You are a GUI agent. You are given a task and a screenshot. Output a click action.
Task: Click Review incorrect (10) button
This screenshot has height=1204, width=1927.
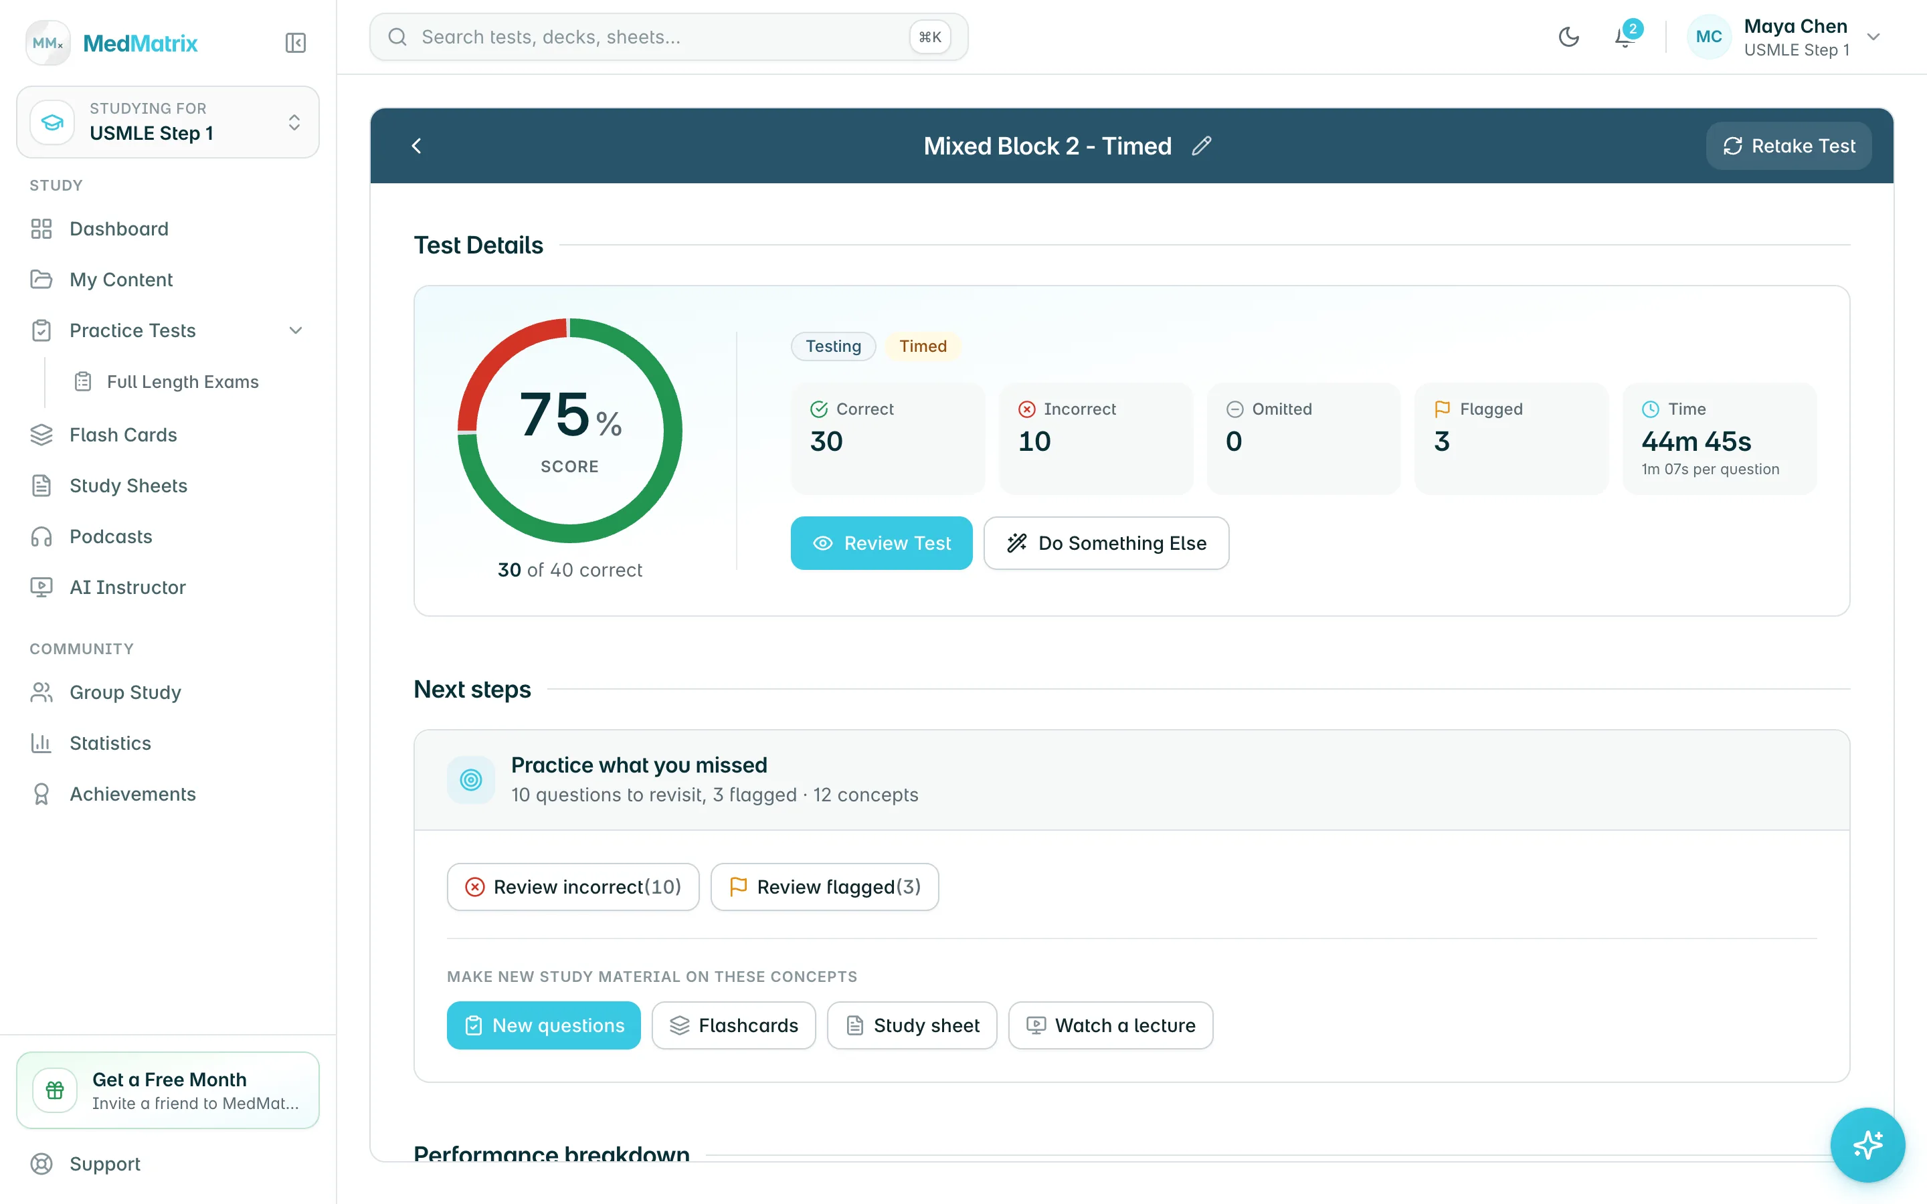(573, 887)
